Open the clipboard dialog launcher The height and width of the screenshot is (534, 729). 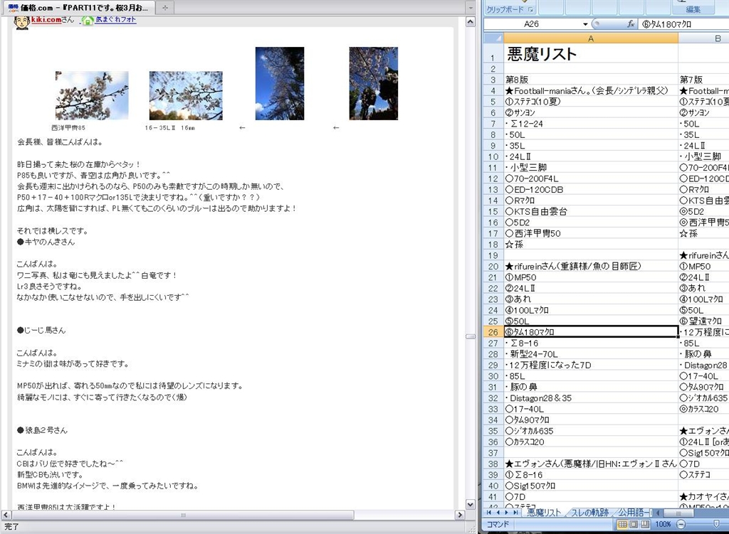point(530,10)
